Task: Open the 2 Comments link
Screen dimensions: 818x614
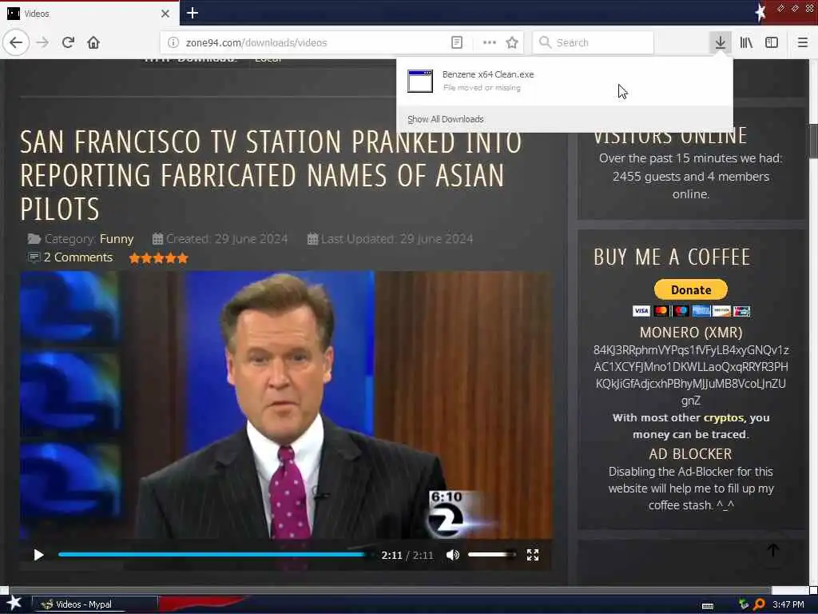Action: 77,257
